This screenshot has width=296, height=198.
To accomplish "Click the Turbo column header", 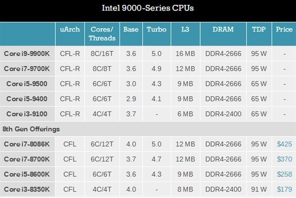I will click(x=156, y=29).
